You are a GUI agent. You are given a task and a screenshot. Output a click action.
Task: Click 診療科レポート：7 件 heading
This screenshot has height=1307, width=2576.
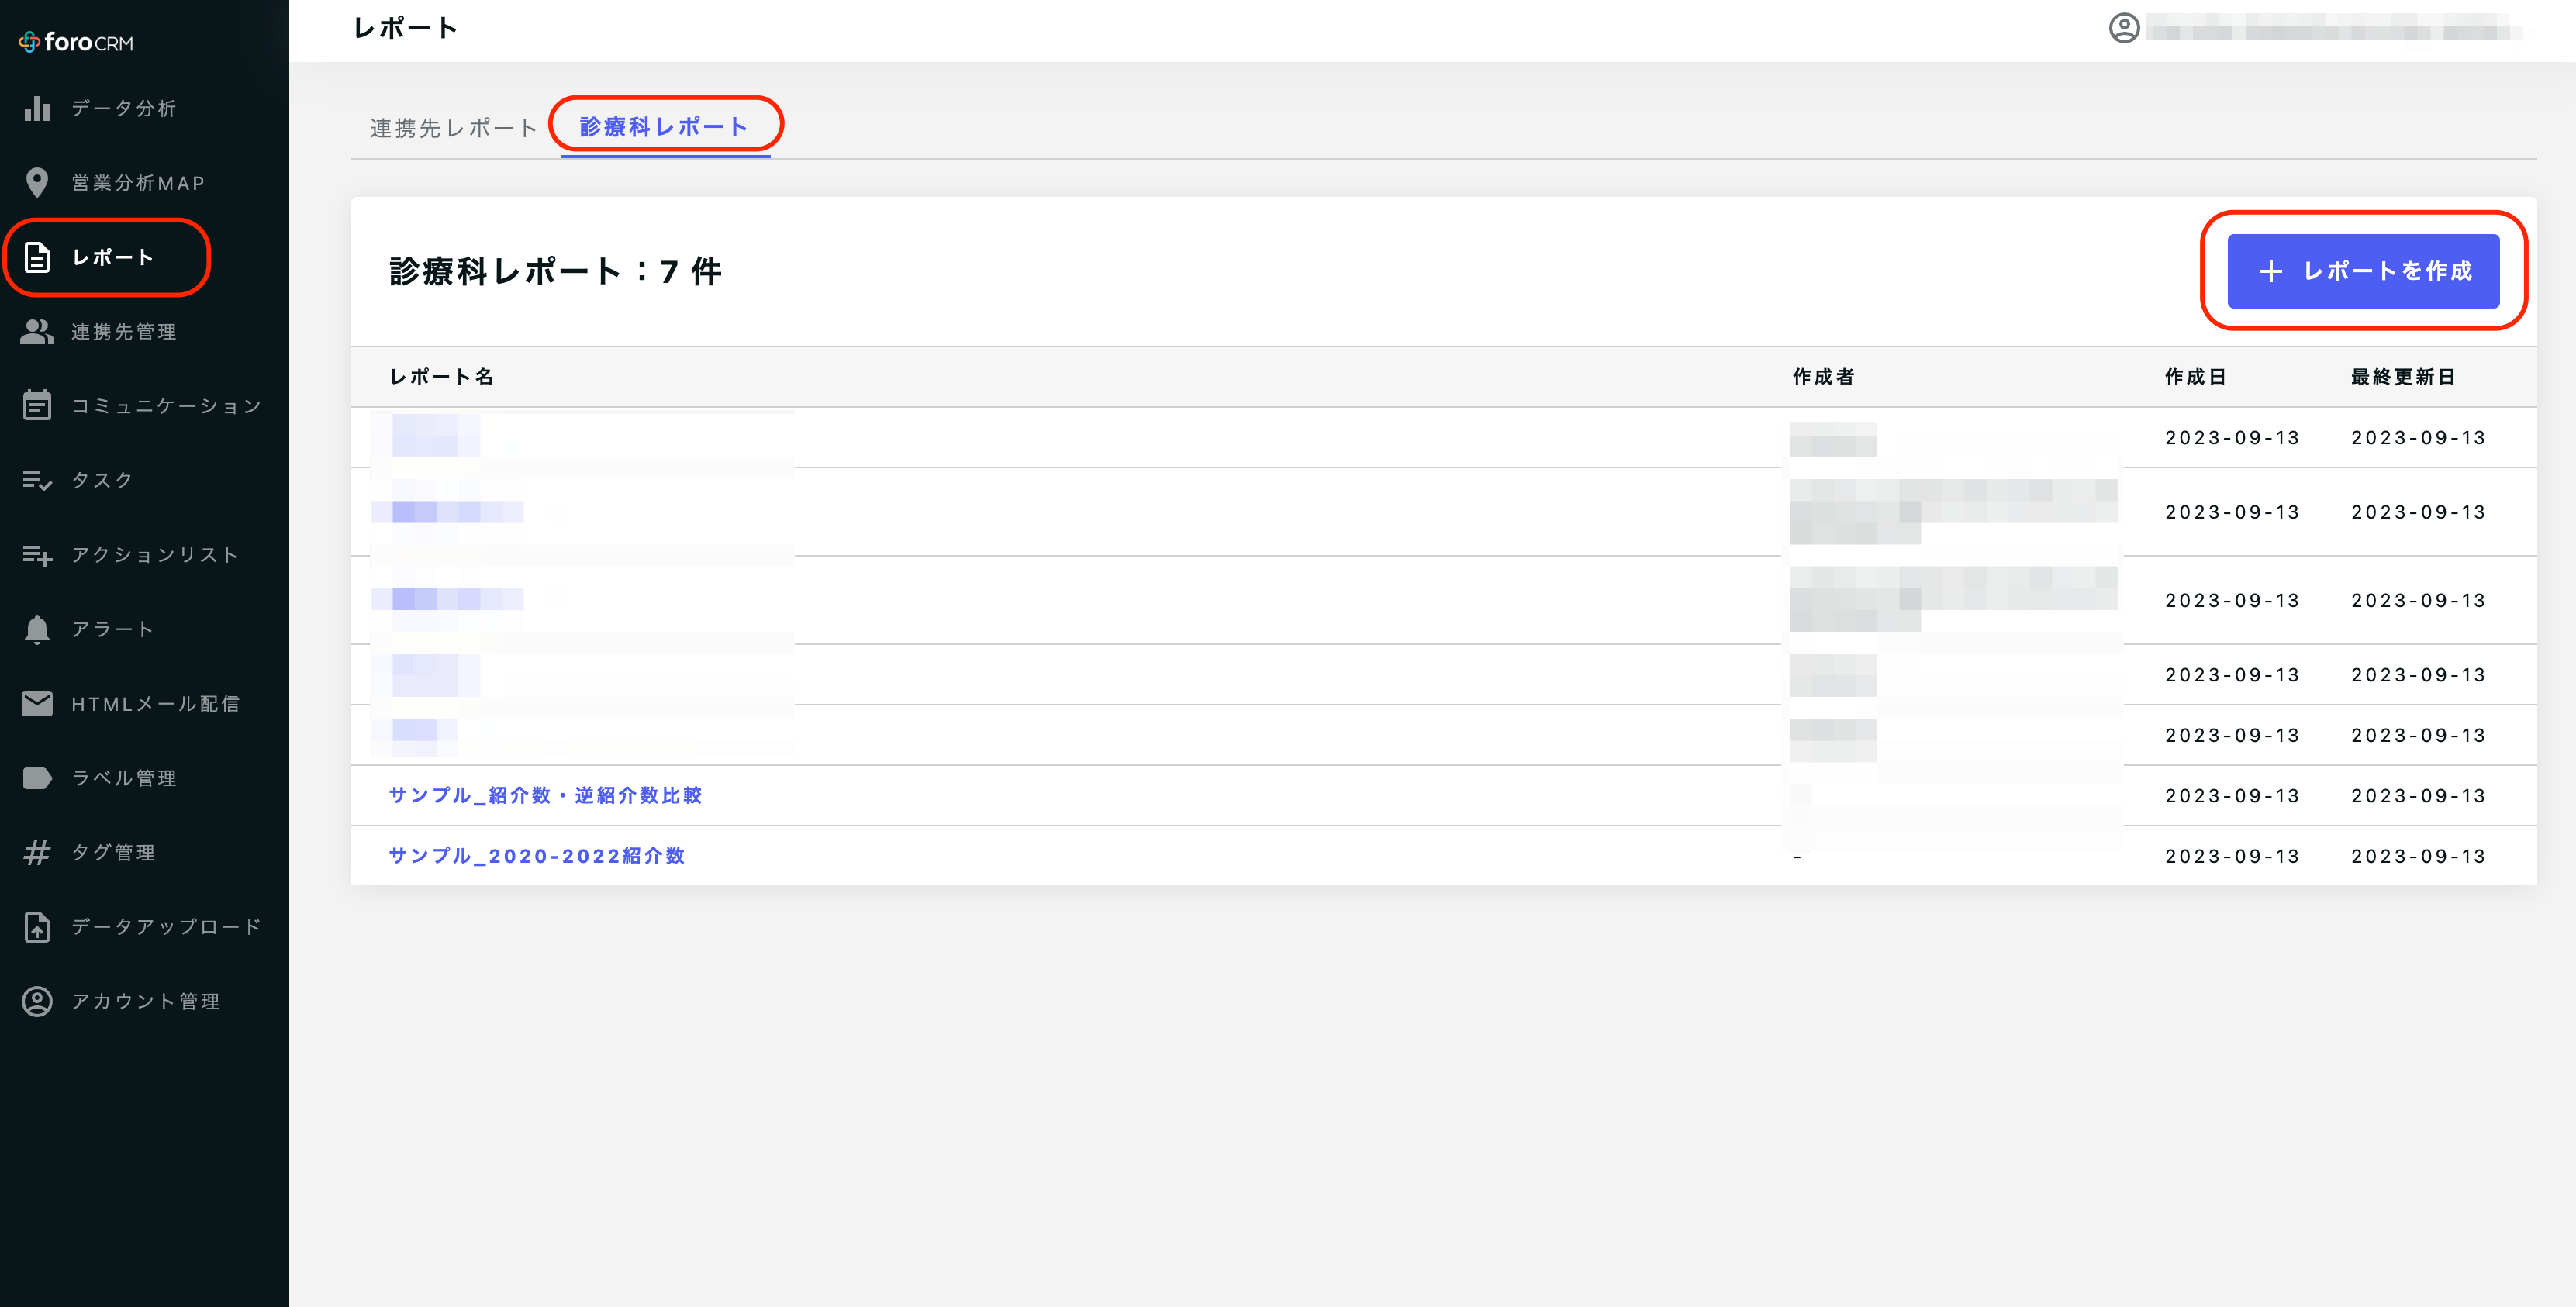(555, 271)
